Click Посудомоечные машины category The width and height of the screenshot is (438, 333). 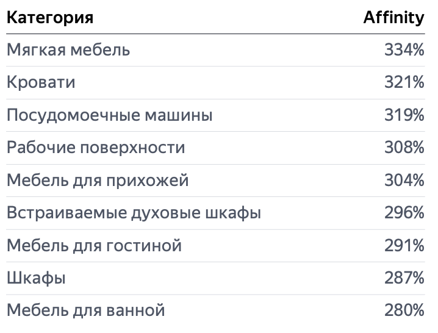[x=110, y=115]
